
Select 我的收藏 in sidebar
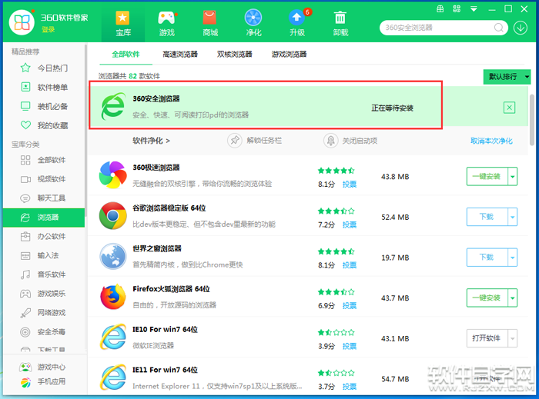click(44, 125)
